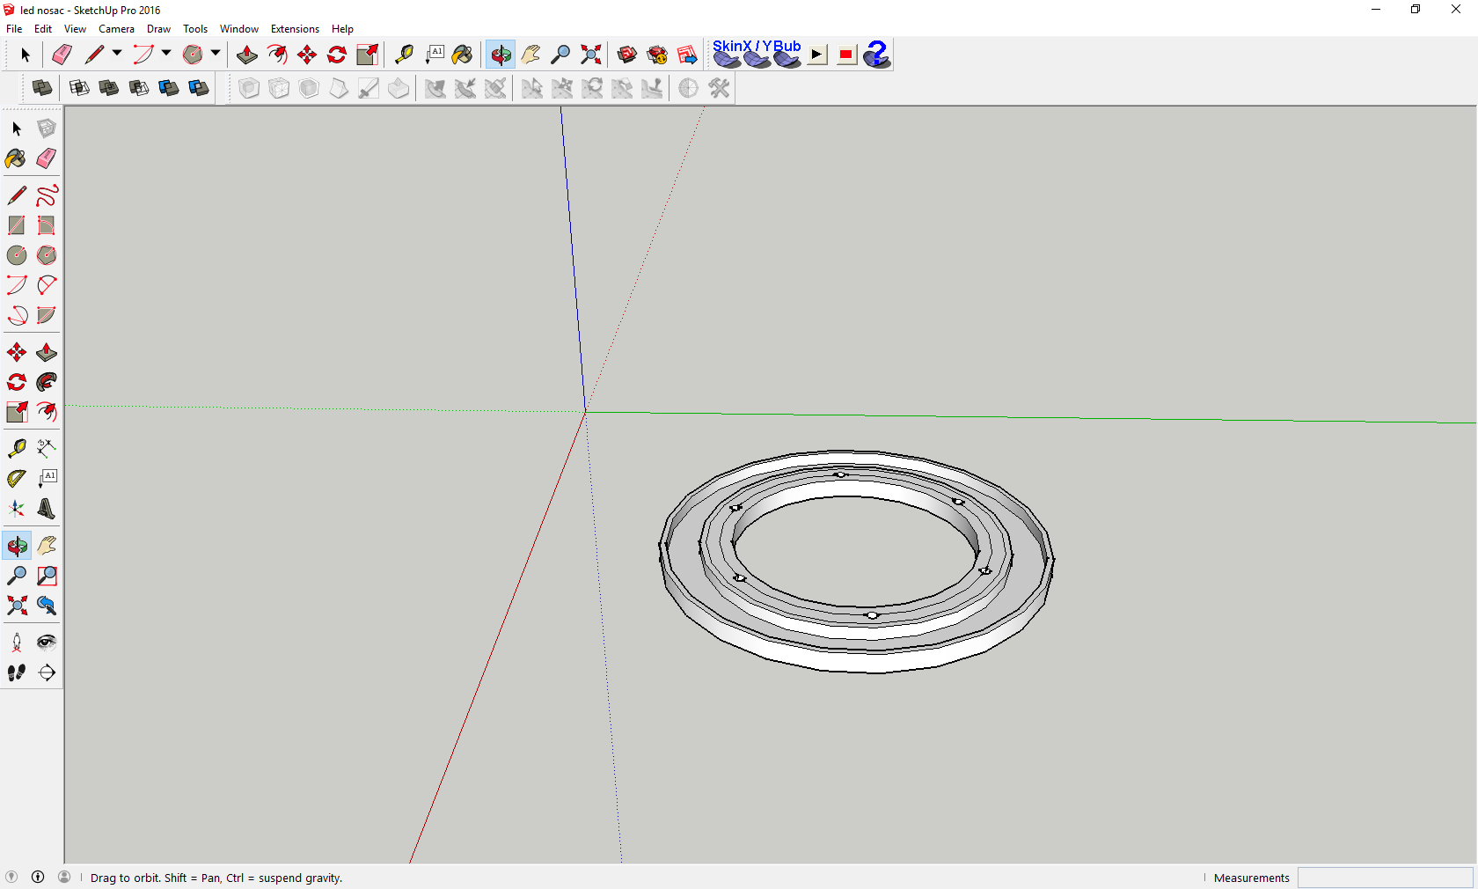Select the Rectangle tool in left toolset
Image resolution: width=1478 pixels, height=889 pixels.
(17, 225)
